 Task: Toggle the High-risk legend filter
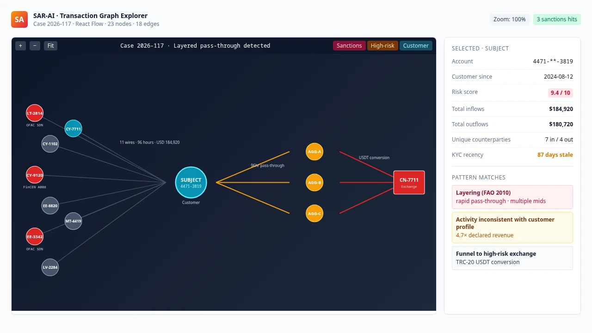[382, 46]
